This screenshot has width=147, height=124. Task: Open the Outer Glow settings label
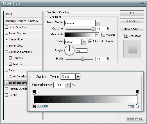16,40
